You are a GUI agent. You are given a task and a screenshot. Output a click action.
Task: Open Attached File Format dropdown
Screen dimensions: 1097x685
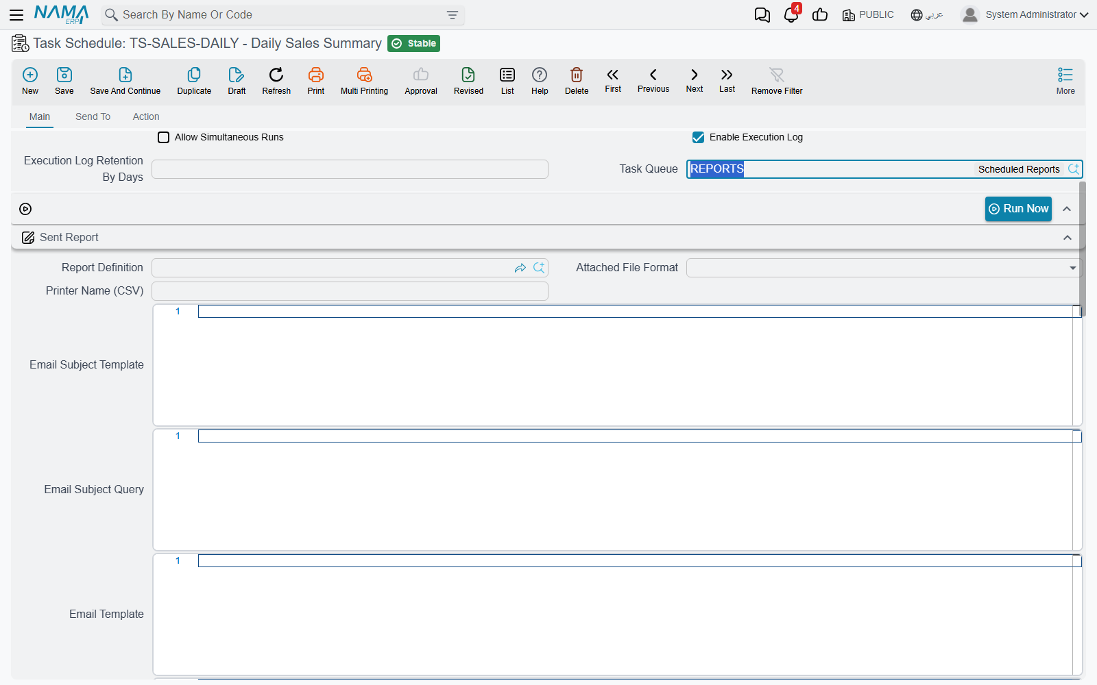click(884, 268)
